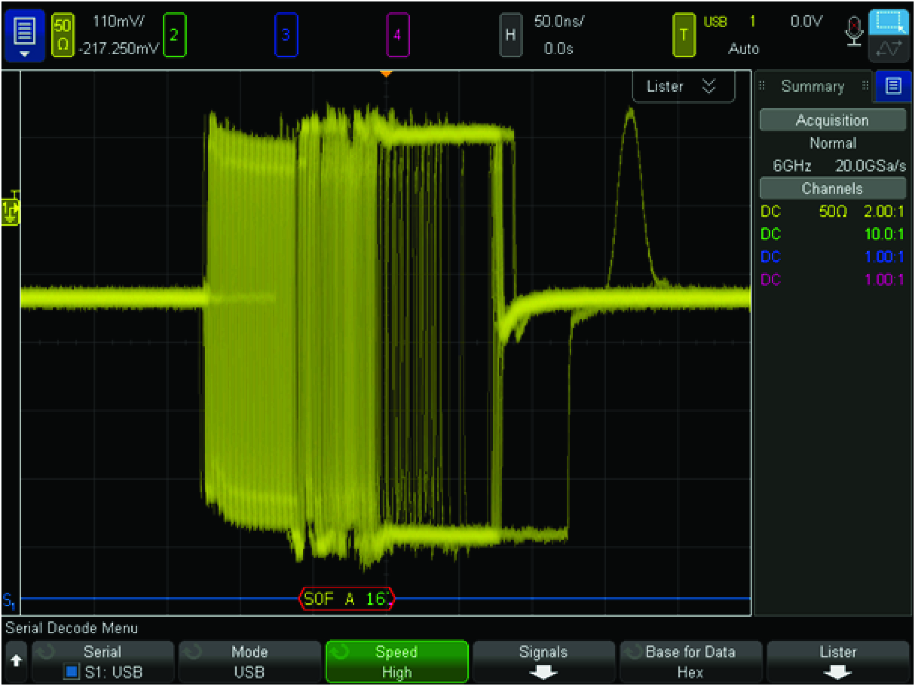
Task: Toggle channel 3 on with blue badge
Action: tap(286, 35)
